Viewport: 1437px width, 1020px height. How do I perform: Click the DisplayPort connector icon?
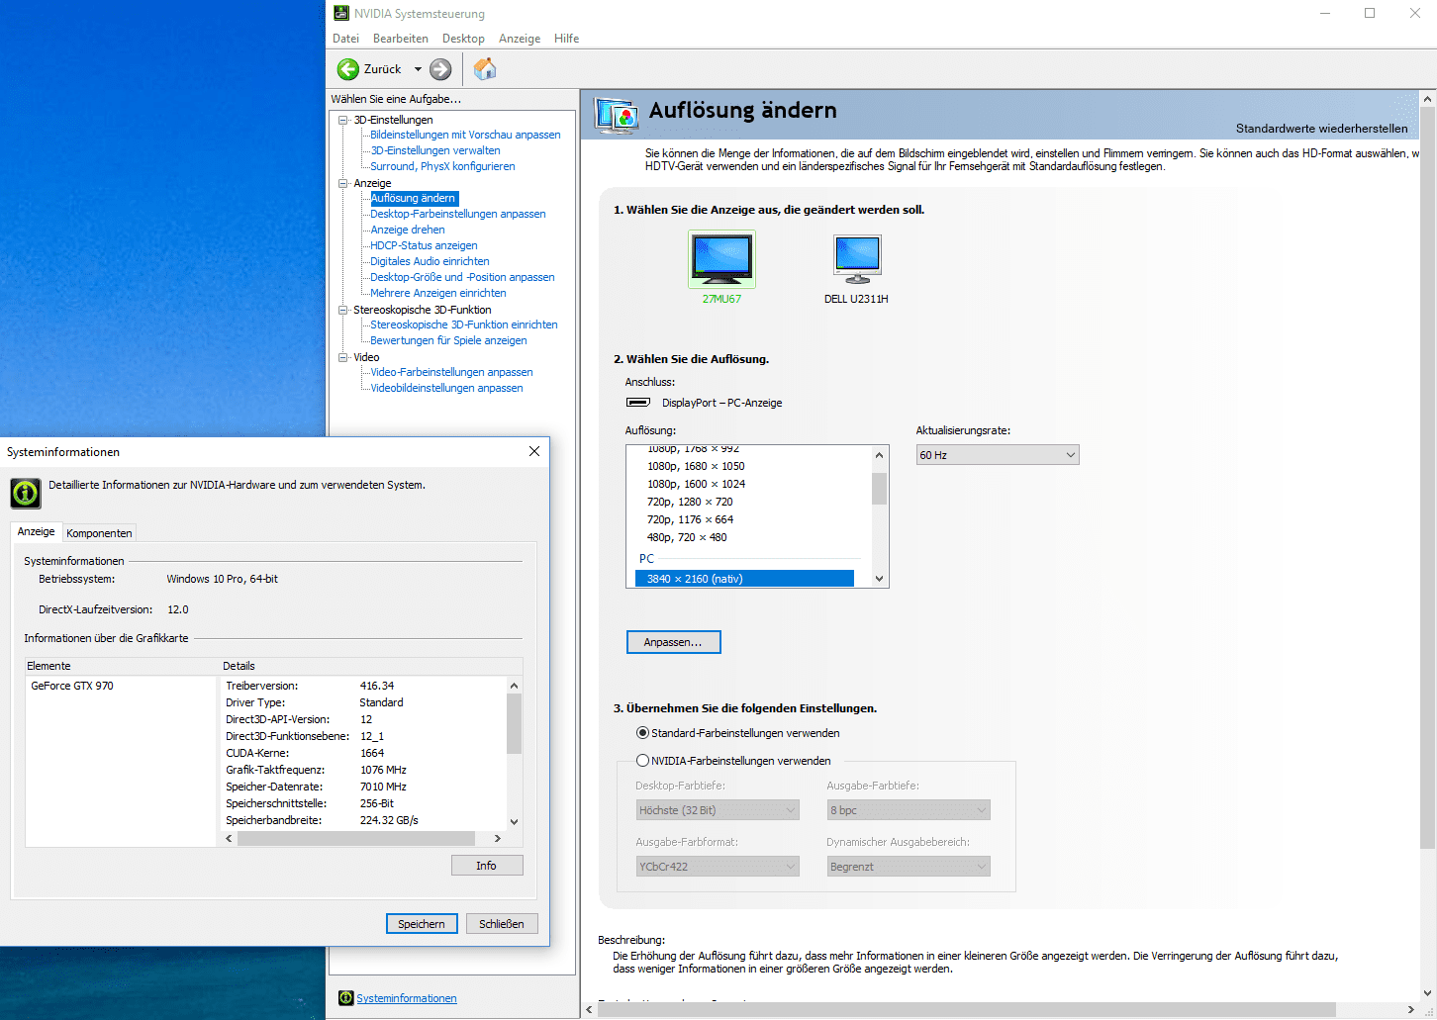[x=638, y=403]
